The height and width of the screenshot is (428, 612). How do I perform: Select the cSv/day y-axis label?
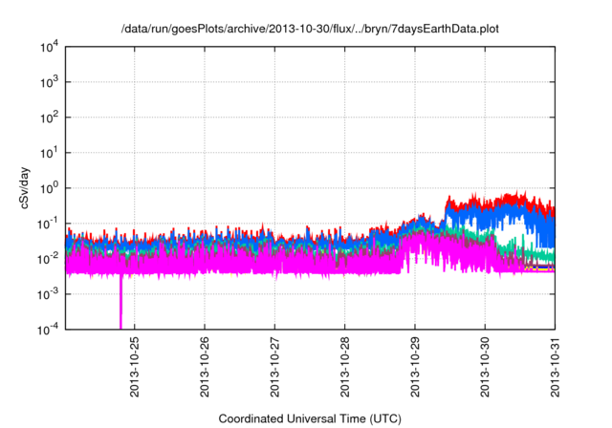tap(25, 188)
